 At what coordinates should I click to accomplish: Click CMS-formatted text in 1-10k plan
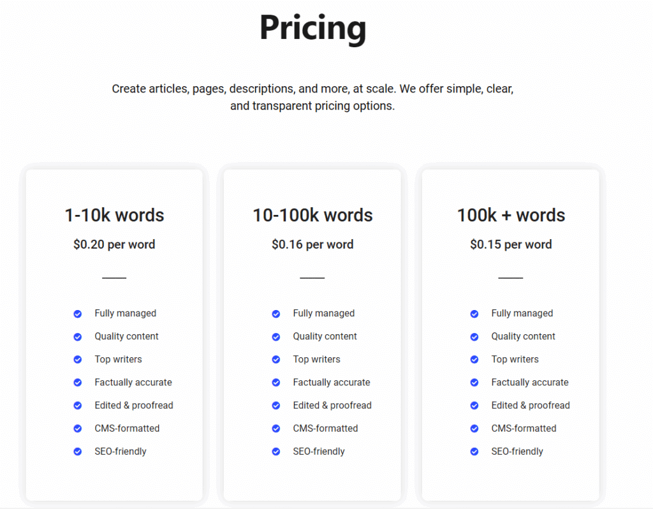coord(127,428)
